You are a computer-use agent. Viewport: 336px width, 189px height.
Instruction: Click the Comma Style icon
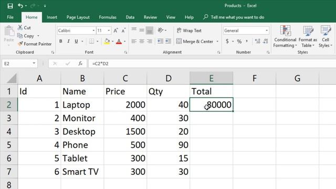coord(247,41)
